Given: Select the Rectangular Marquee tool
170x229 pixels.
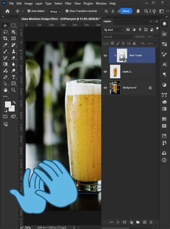Looking at the screenshot, I should click(14, 26).
